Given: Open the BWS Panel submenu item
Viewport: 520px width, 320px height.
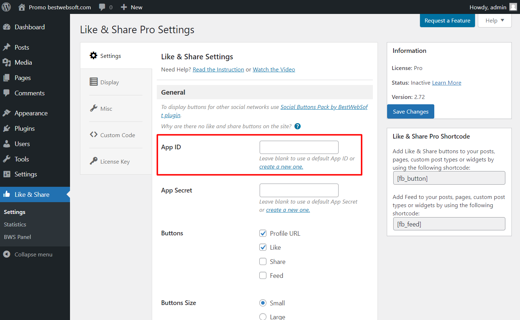Looking at the screenshot, I should click(x=17, y=237).
